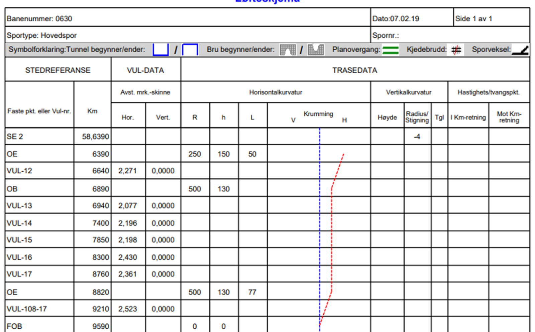Click L value 77
535x332 pixels.
click(252, 292)
